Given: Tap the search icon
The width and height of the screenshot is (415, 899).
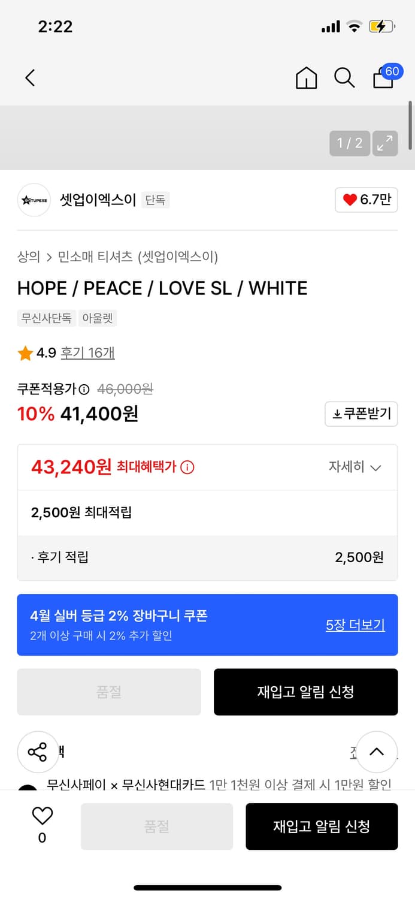Looking at the screenshot, I should tap(344, 78).
